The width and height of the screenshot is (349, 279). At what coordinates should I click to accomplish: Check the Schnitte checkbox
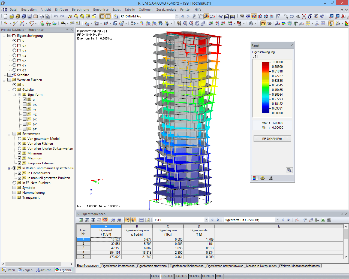[x=9, y=75]
